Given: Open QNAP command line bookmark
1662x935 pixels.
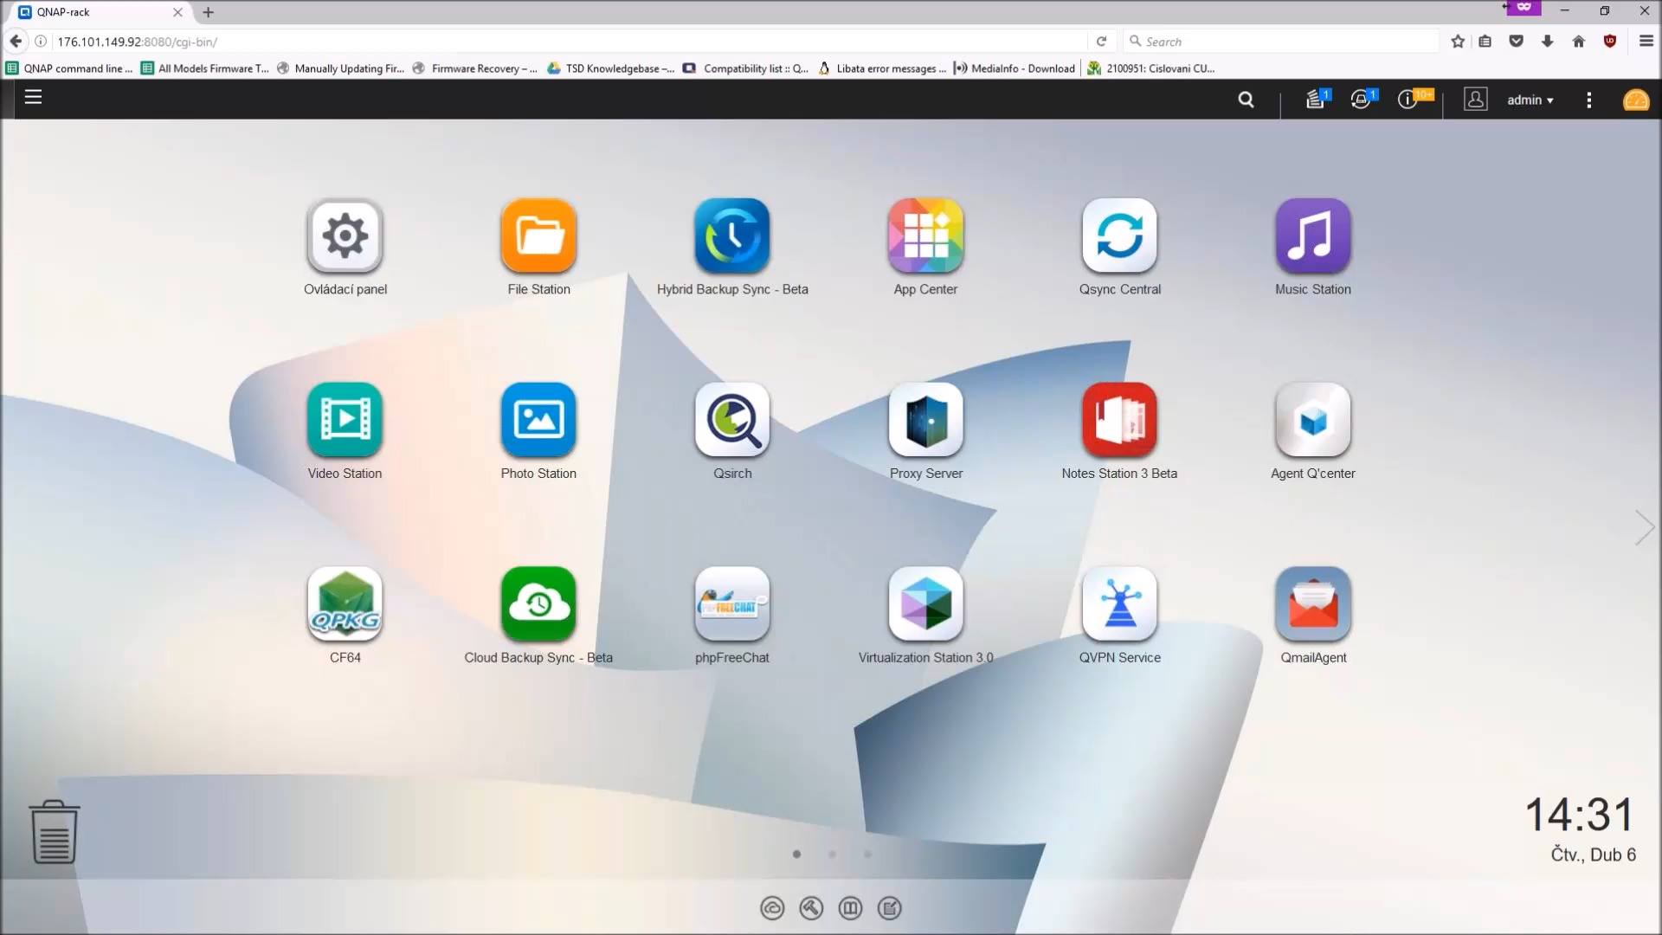Looking at the screenshot, I should [69, 68].
